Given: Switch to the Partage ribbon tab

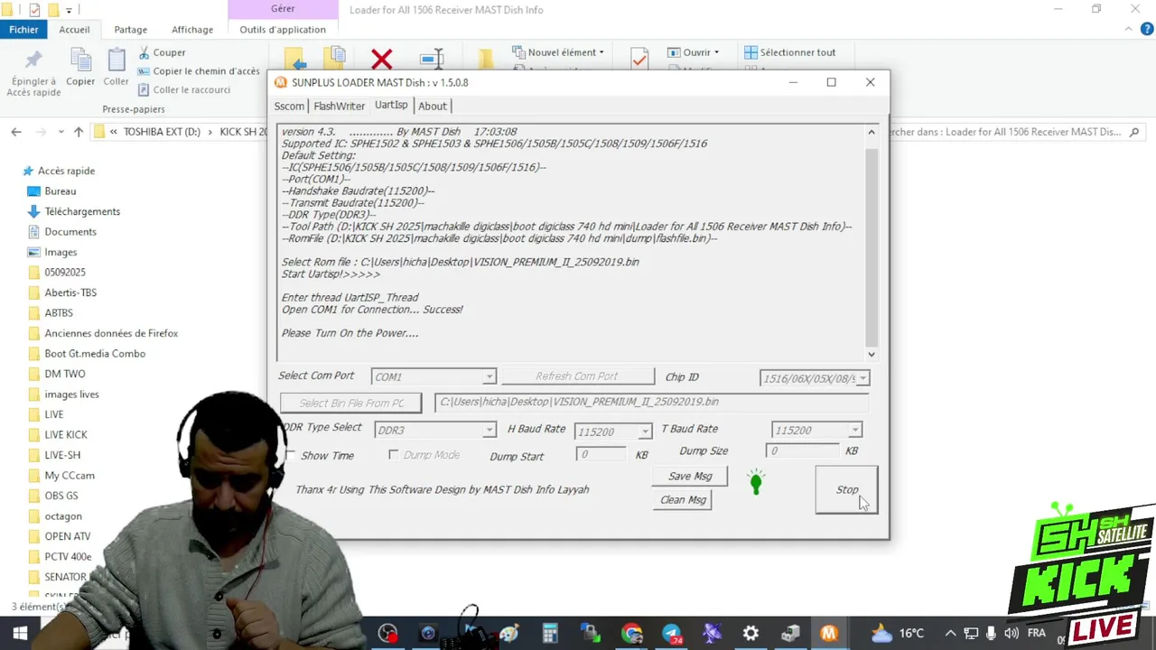Looking at the screenshot, I should point(130,29).
